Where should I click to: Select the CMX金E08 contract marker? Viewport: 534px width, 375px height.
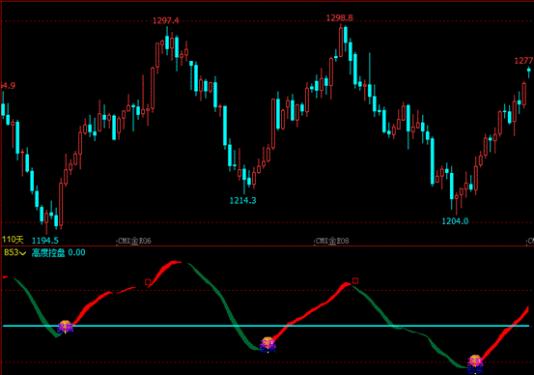coord(332,242)
